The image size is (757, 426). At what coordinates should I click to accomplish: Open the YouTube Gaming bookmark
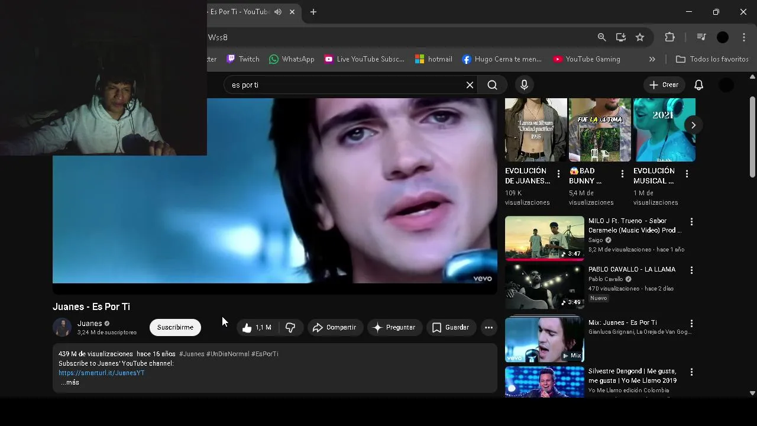point(587,59)
